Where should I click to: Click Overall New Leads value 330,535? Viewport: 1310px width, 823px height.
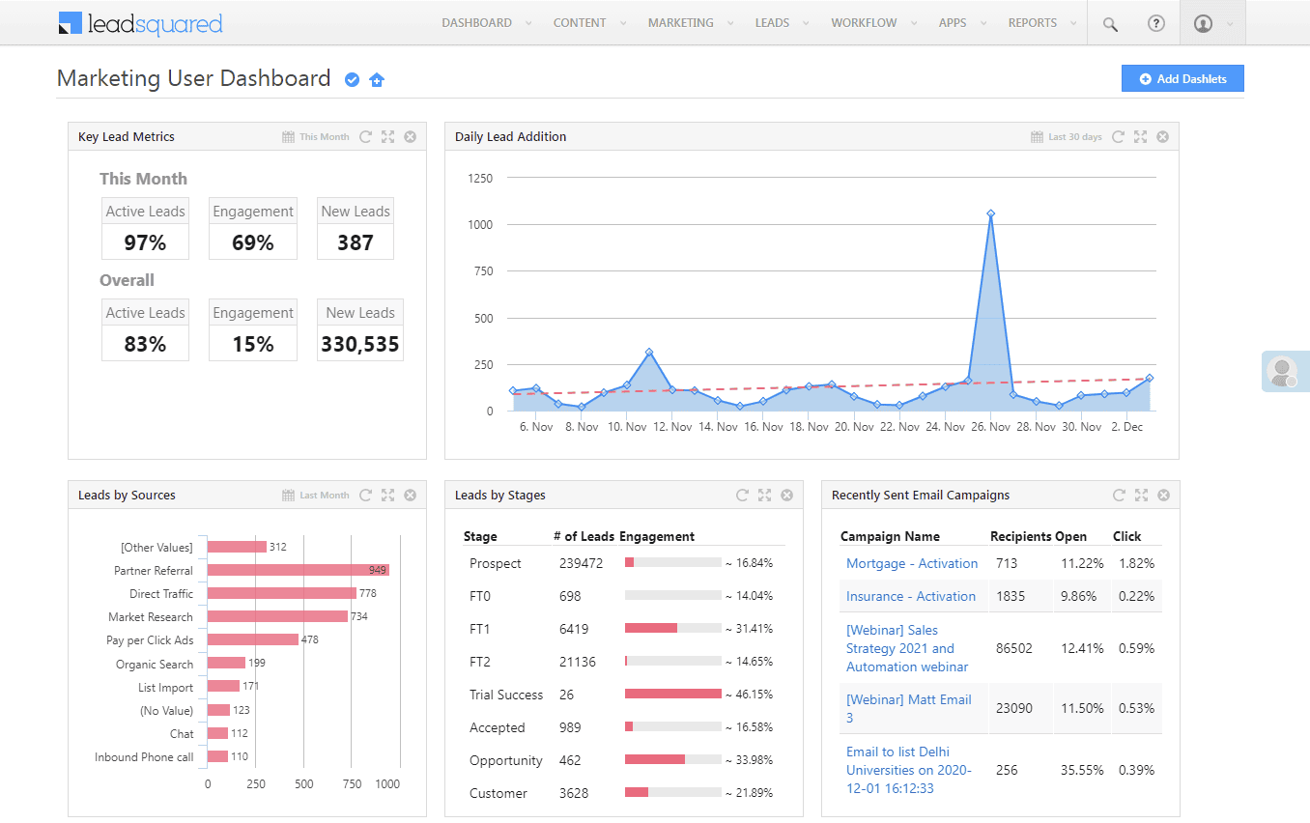tap(360, 344)
